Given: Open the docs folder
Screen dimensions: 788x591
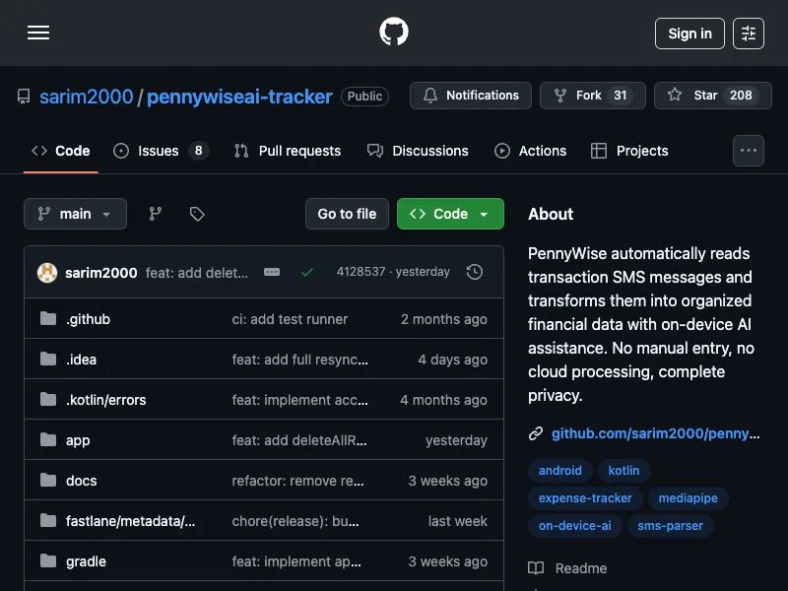Looking at the screenshot, I should pyautogui.click(x=82, y=481).
